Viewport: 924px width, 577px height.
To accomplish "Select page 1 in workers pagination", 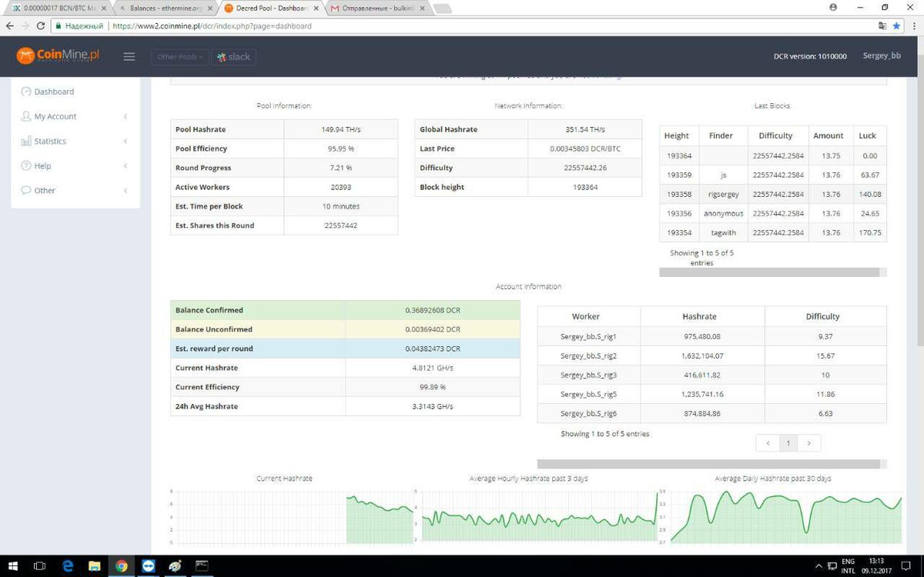I will (x=788, y=443).
